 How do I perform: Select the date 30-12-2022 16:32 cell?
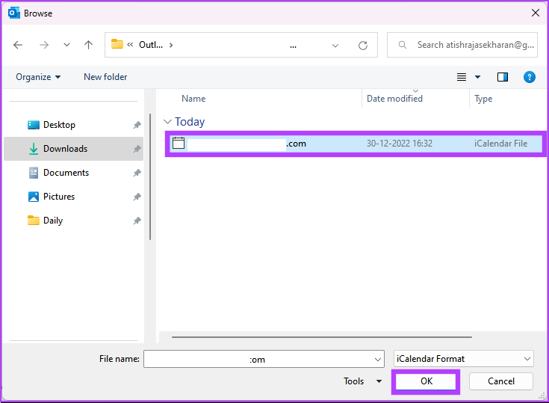(399, 144)
